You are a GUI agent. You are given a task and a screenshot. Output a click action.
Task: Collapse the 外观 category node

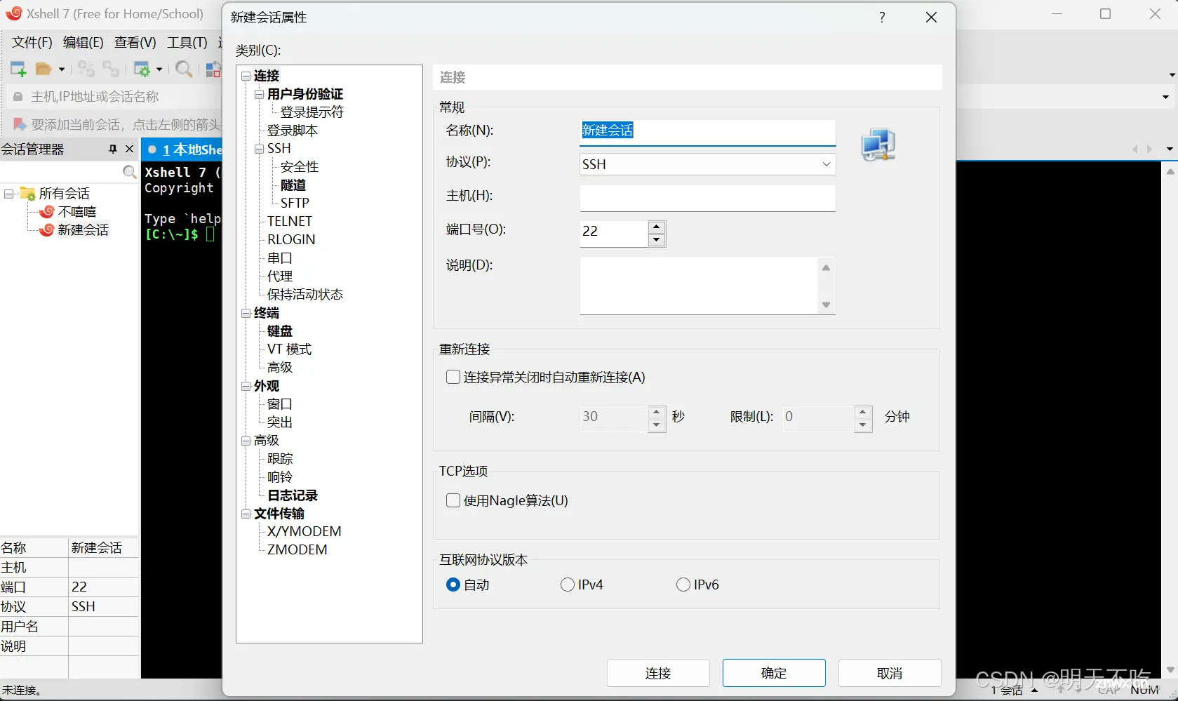click(246, 386)
